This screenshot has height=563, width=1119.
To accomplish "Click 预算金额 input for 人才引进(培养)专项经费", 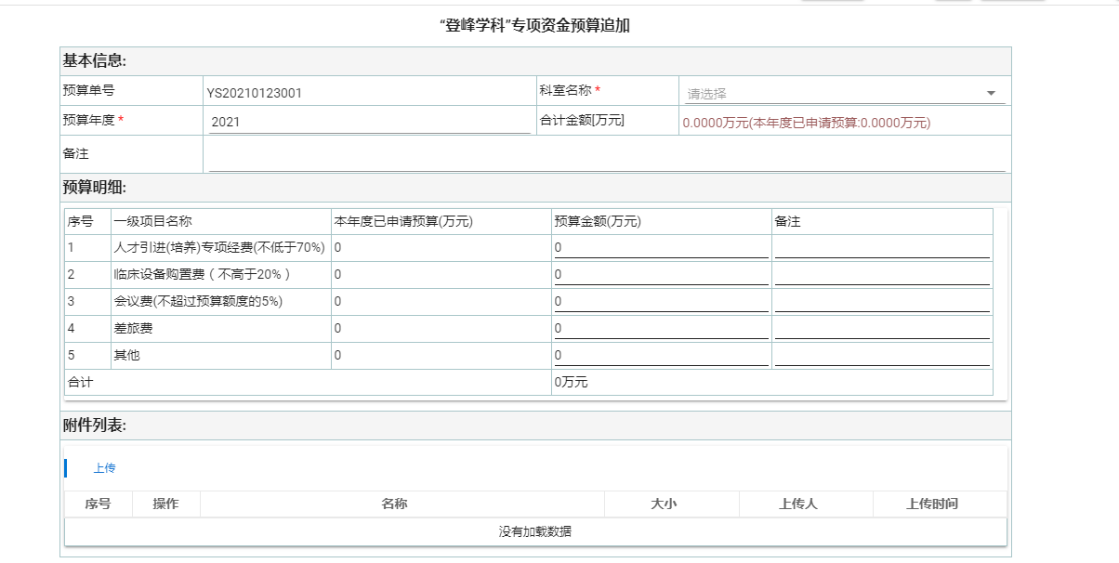I will click(x=661, y=248).
